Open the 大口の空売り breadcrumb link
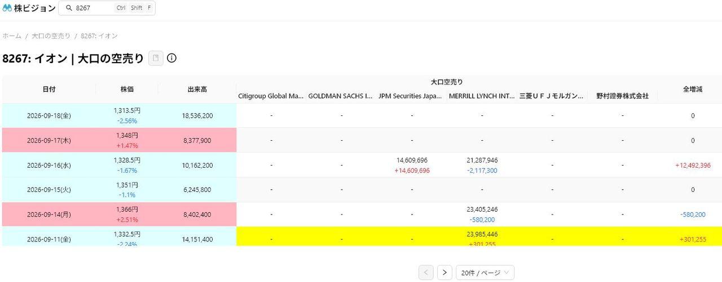722x282 pixels. coord(51,36)
